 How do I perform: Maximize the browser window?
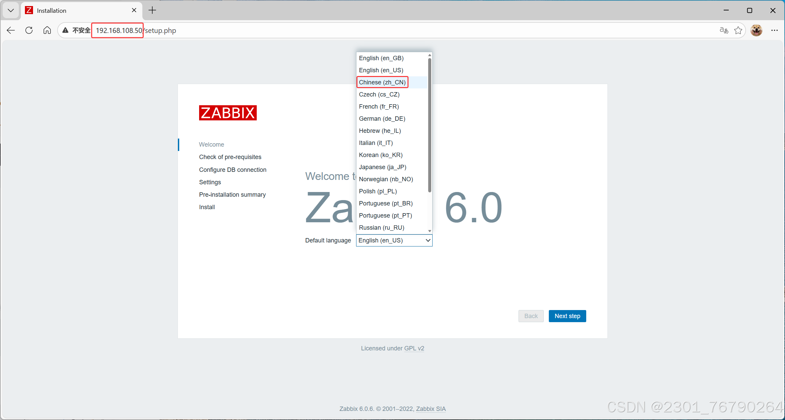[x=750, y=10]
